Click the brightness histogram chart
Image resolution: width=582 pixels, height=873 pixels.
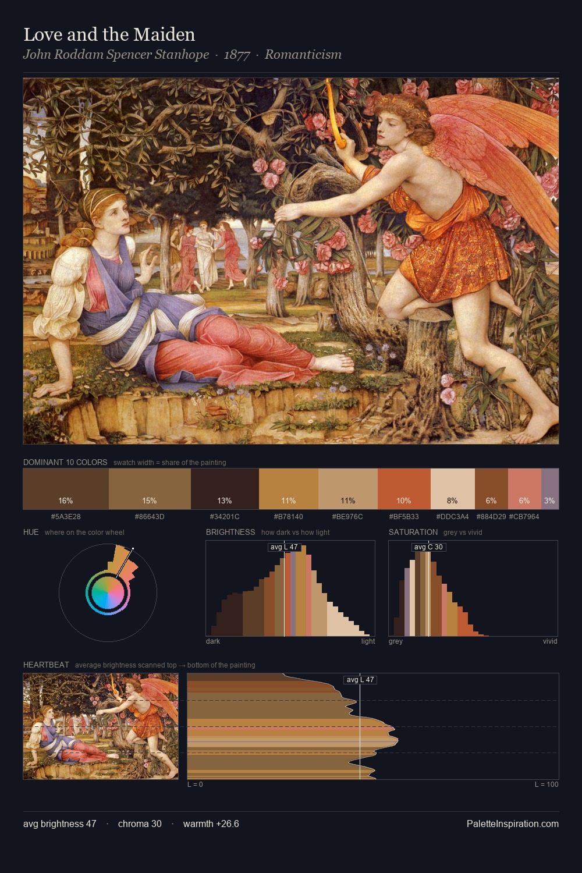[x=290, y=588]
